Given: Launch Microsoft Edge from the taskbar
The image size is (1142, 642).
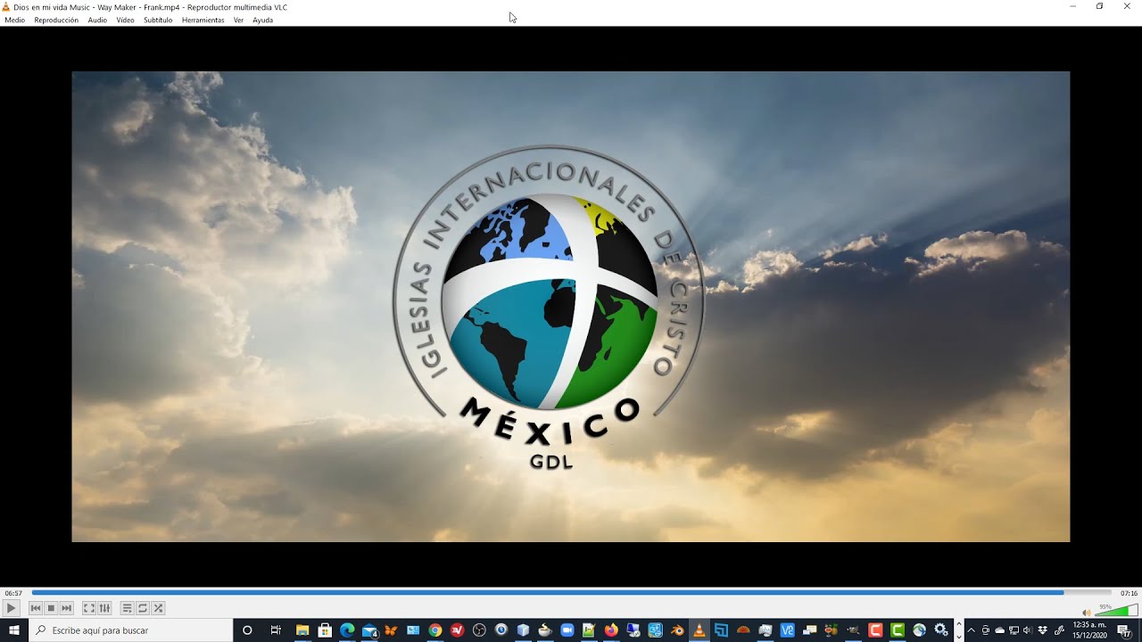Looking at the screenshot, I should tap(347, 630).
